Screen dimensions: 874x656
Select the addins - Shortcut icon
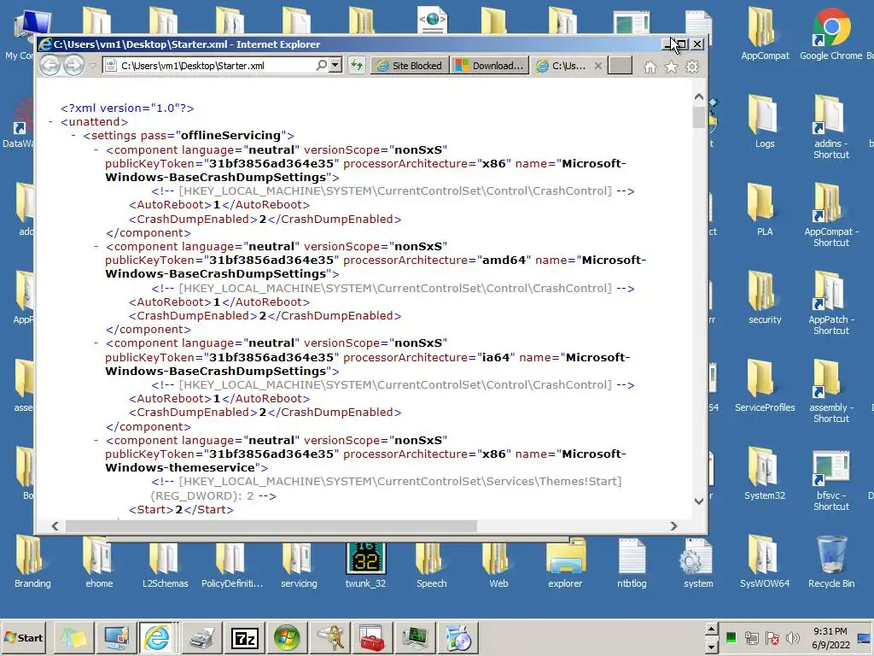click(x=830, y=126)
